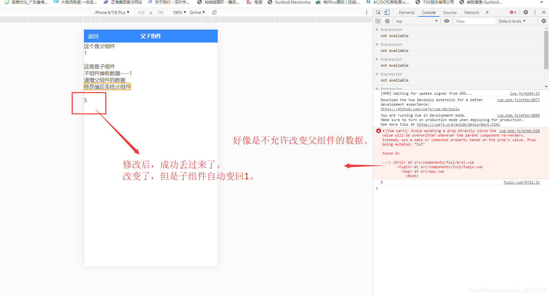
Task: Open DevTools settings gear
Action: [x=526, y=12]
